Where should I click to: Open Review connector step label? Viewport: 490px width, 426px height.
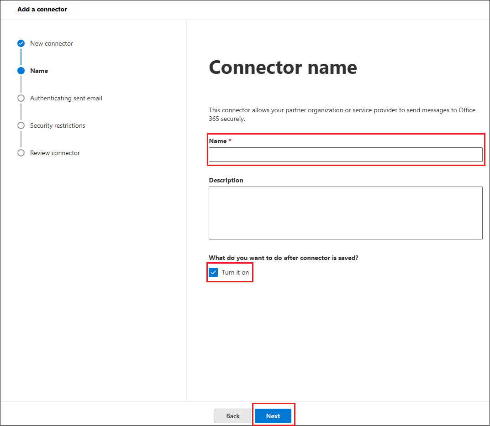click(x=55, y=153)
